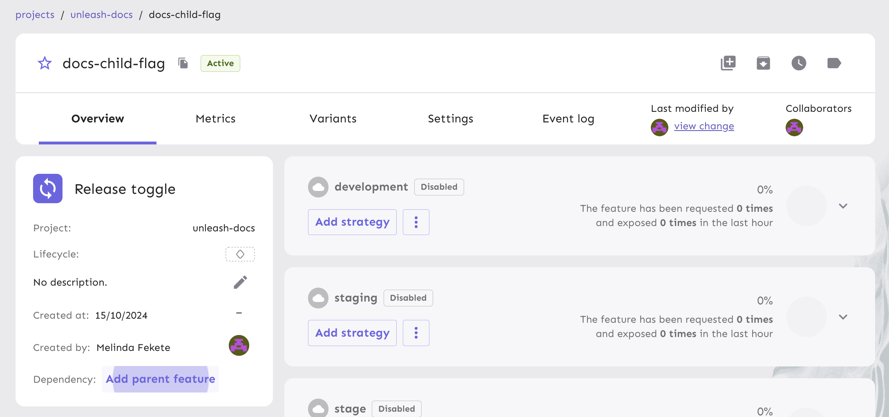Open the Lifecycle stage diamond icon
Screen dimensions: 889x417
click(x=240, y=254)
